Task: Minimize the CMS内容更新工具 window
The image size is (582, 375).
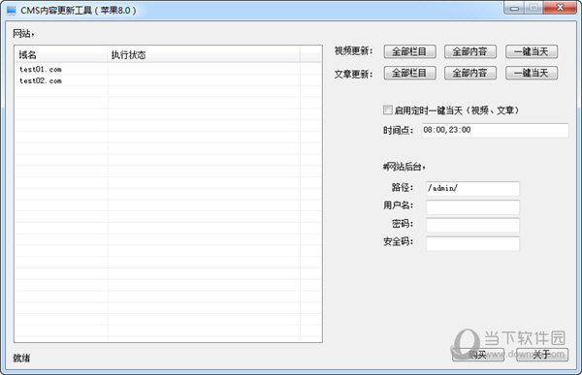Action: pos(514,8)
